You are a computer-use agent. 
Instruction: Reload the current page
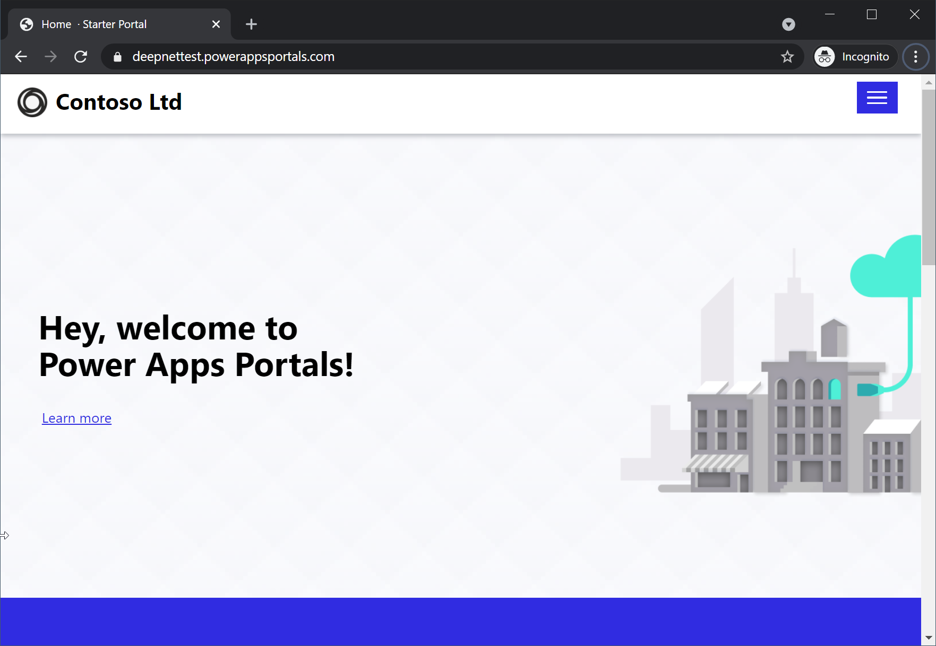tap(81, 57)
